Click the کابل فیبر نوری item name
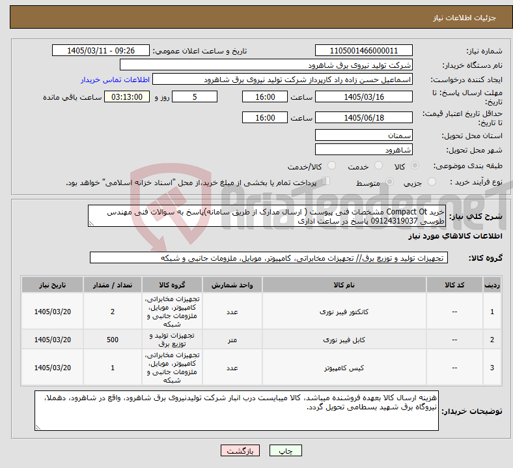Viewport: 513px width, 468px height. [x=344, y=340]
